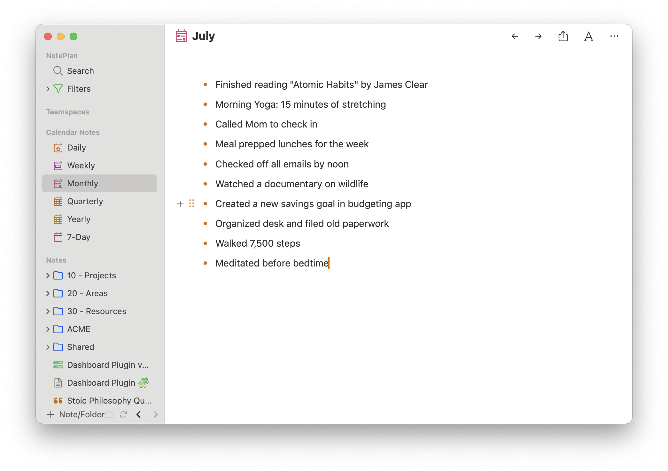668x471 pixels.
Task: Click the plus icon beside savings goal bullet
Action: coord(180,204)
